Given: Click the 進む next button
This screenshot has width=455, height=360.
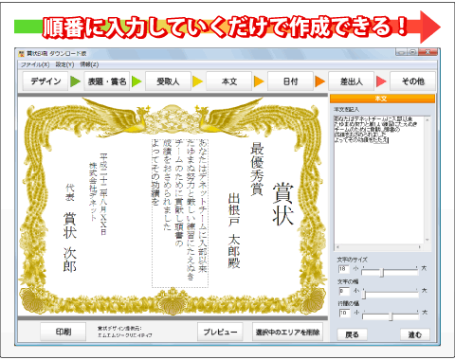Looking at the screenshot, I should [x=415, y=334].
